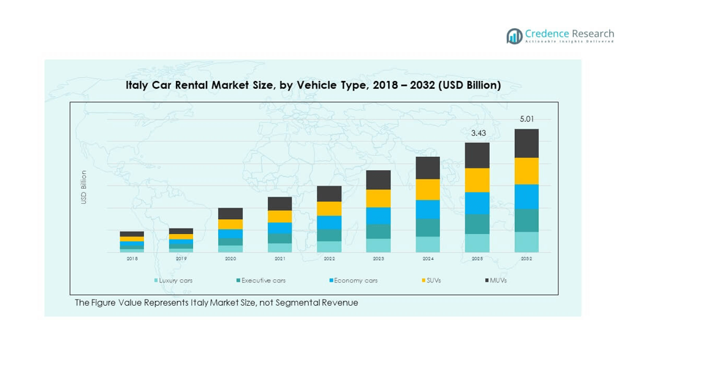
Task: Select the 5.01 data label above 2032
Action: coord(526,119)
